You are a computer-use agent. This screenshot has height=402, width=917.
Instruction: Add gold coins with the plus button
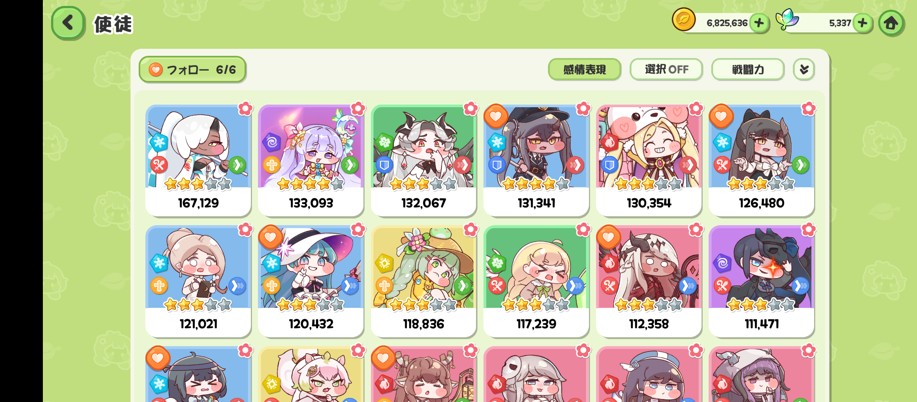tap(759, 23)
